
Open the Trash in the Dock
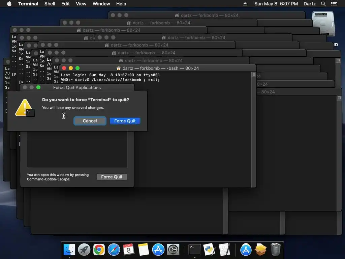click(275, 249)
